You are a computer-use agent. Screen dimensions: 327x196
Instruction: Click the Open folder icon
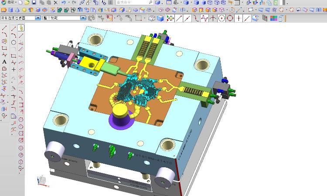click(27, 3)
